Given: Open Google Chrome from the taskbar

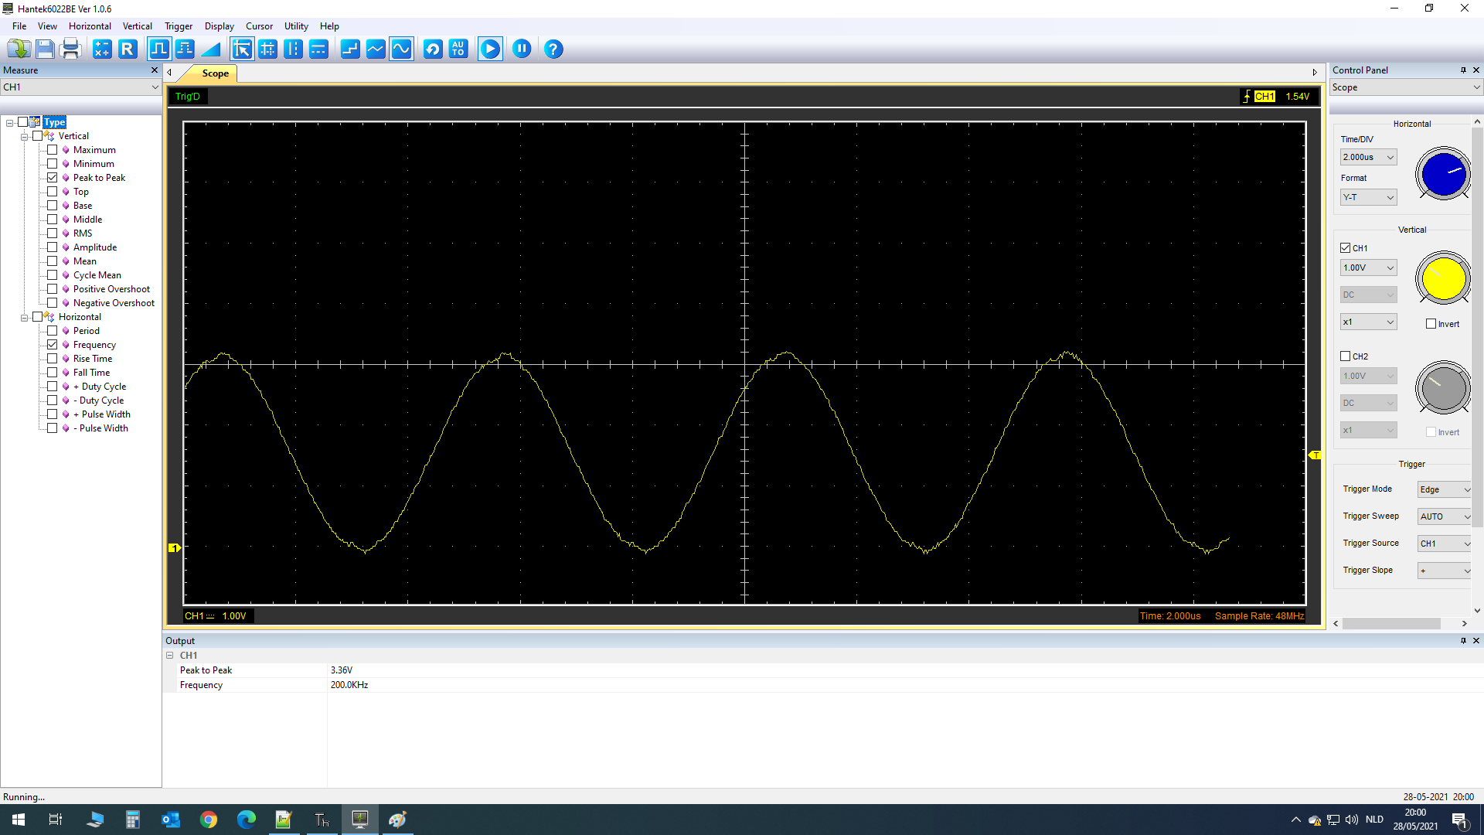Looking at the screenshot, I should [208, 819].
